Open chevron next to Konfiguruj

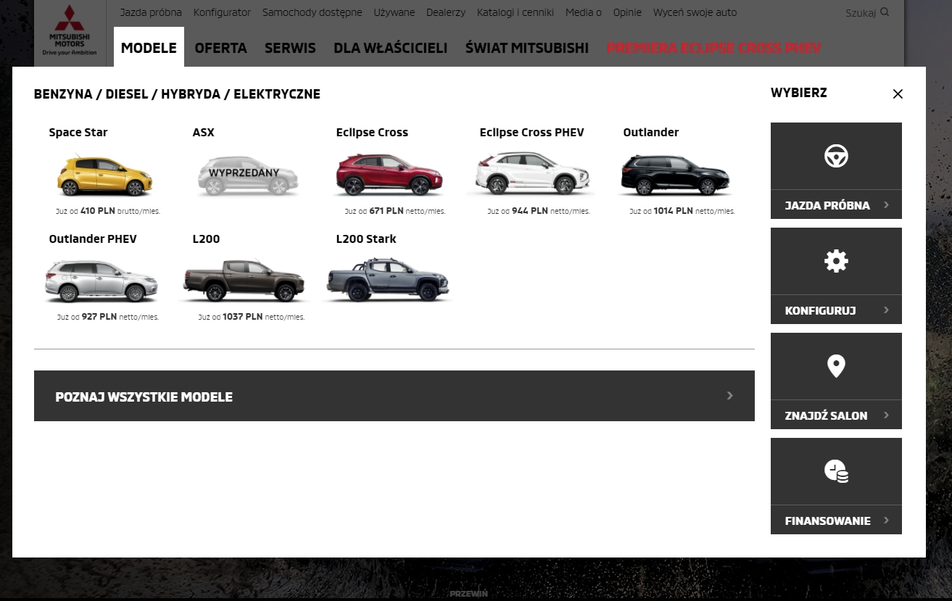coord(886,310)
